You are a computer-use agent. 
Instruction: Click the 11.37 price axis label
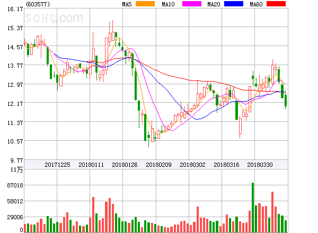15,122
